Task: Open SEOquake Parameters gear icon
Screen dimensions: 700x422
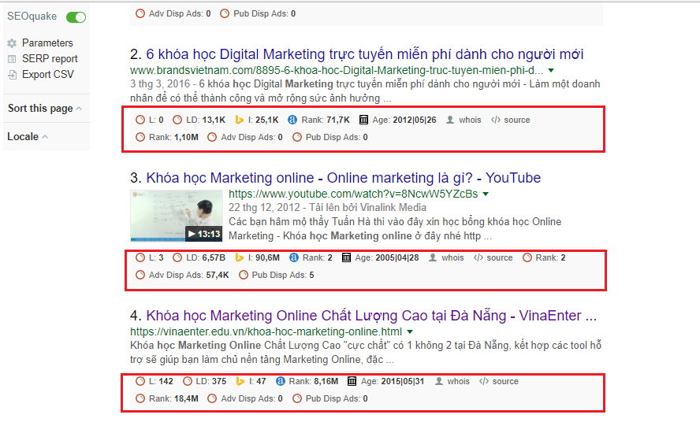Action: coord(12,43)
